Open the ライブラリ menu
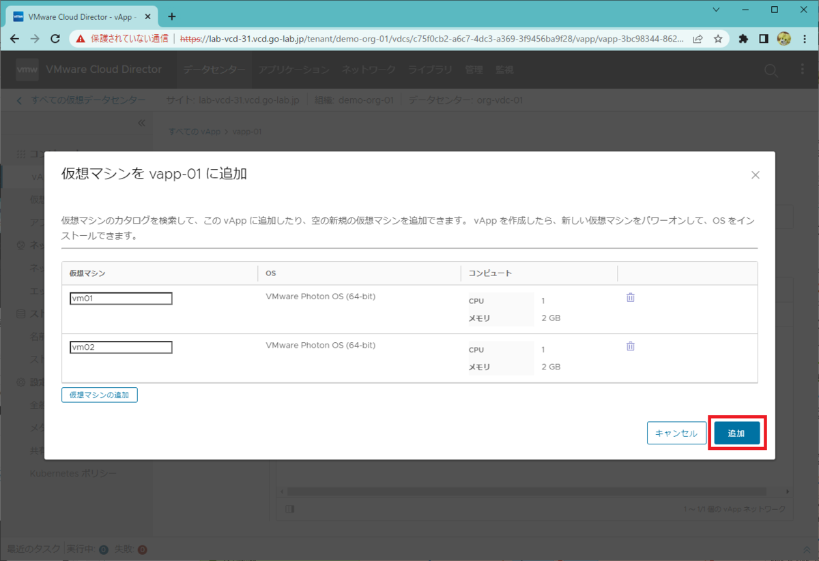Image resolution: width=819 pixels, height=561 pixels. [430, 70]
